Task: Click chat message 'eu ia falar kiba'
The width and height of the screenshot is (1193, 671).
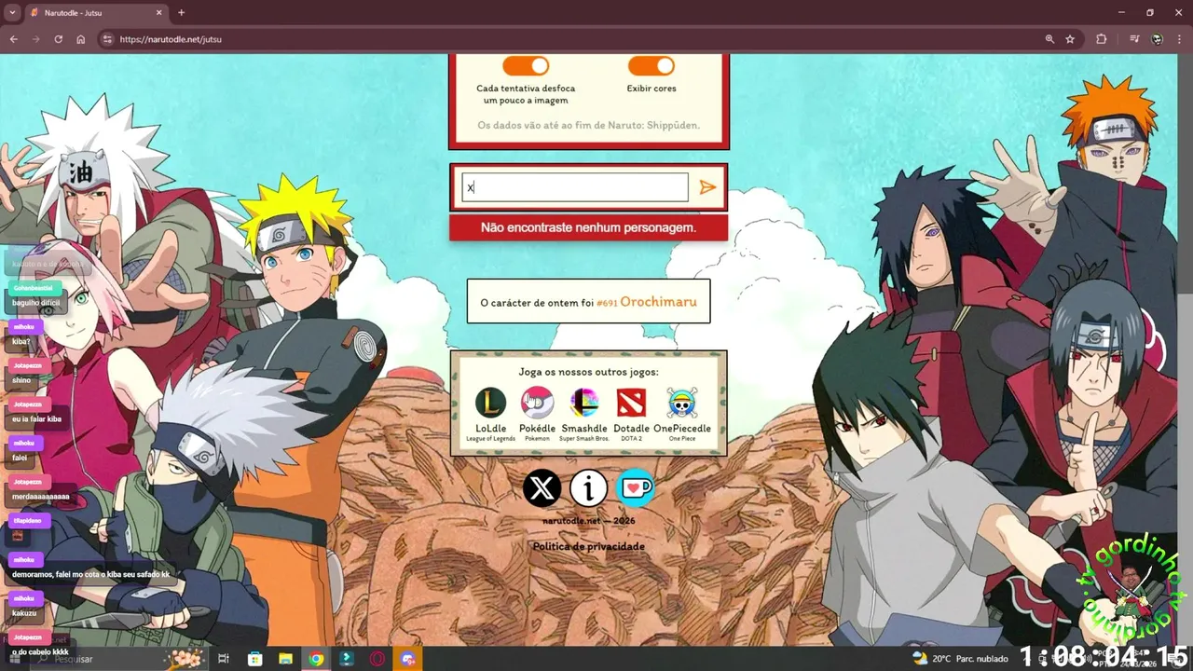Action: click(x=36, y=419)
